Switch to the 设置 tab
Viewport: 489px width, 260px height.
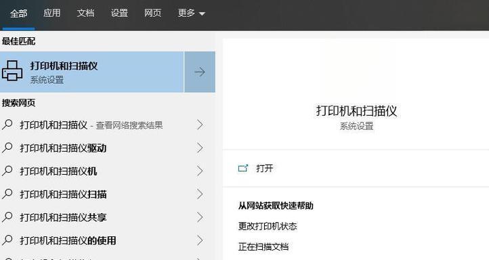[119, 13]
